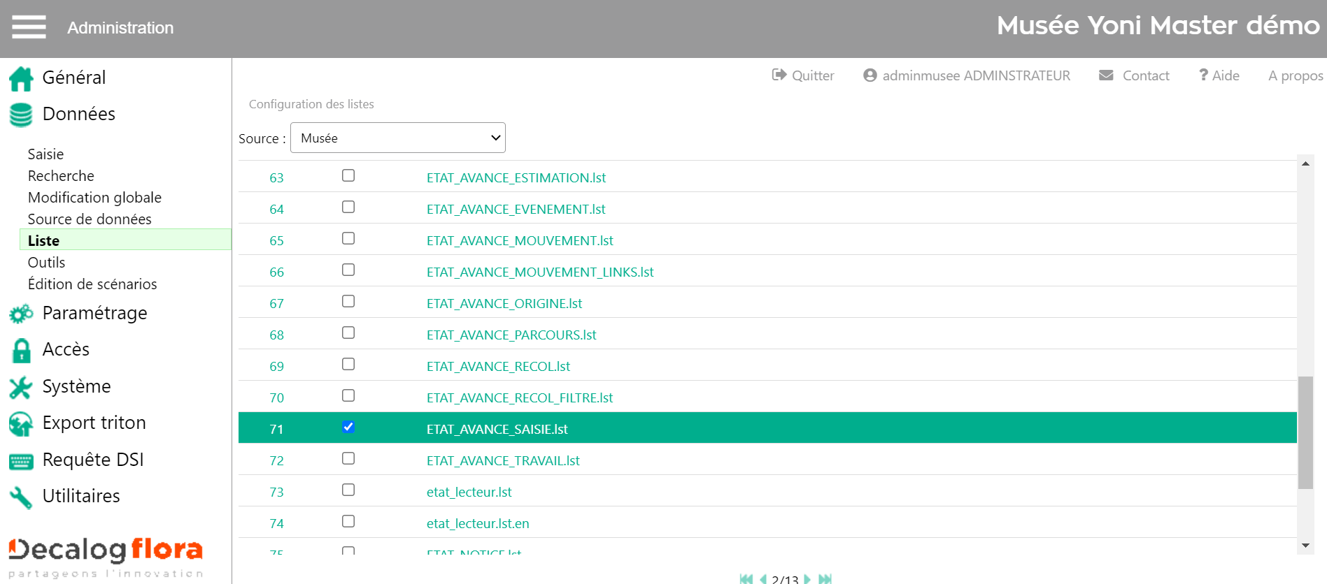Open Édition de scénarios menu item
1327x584 pixels.
tap(92, 284)
